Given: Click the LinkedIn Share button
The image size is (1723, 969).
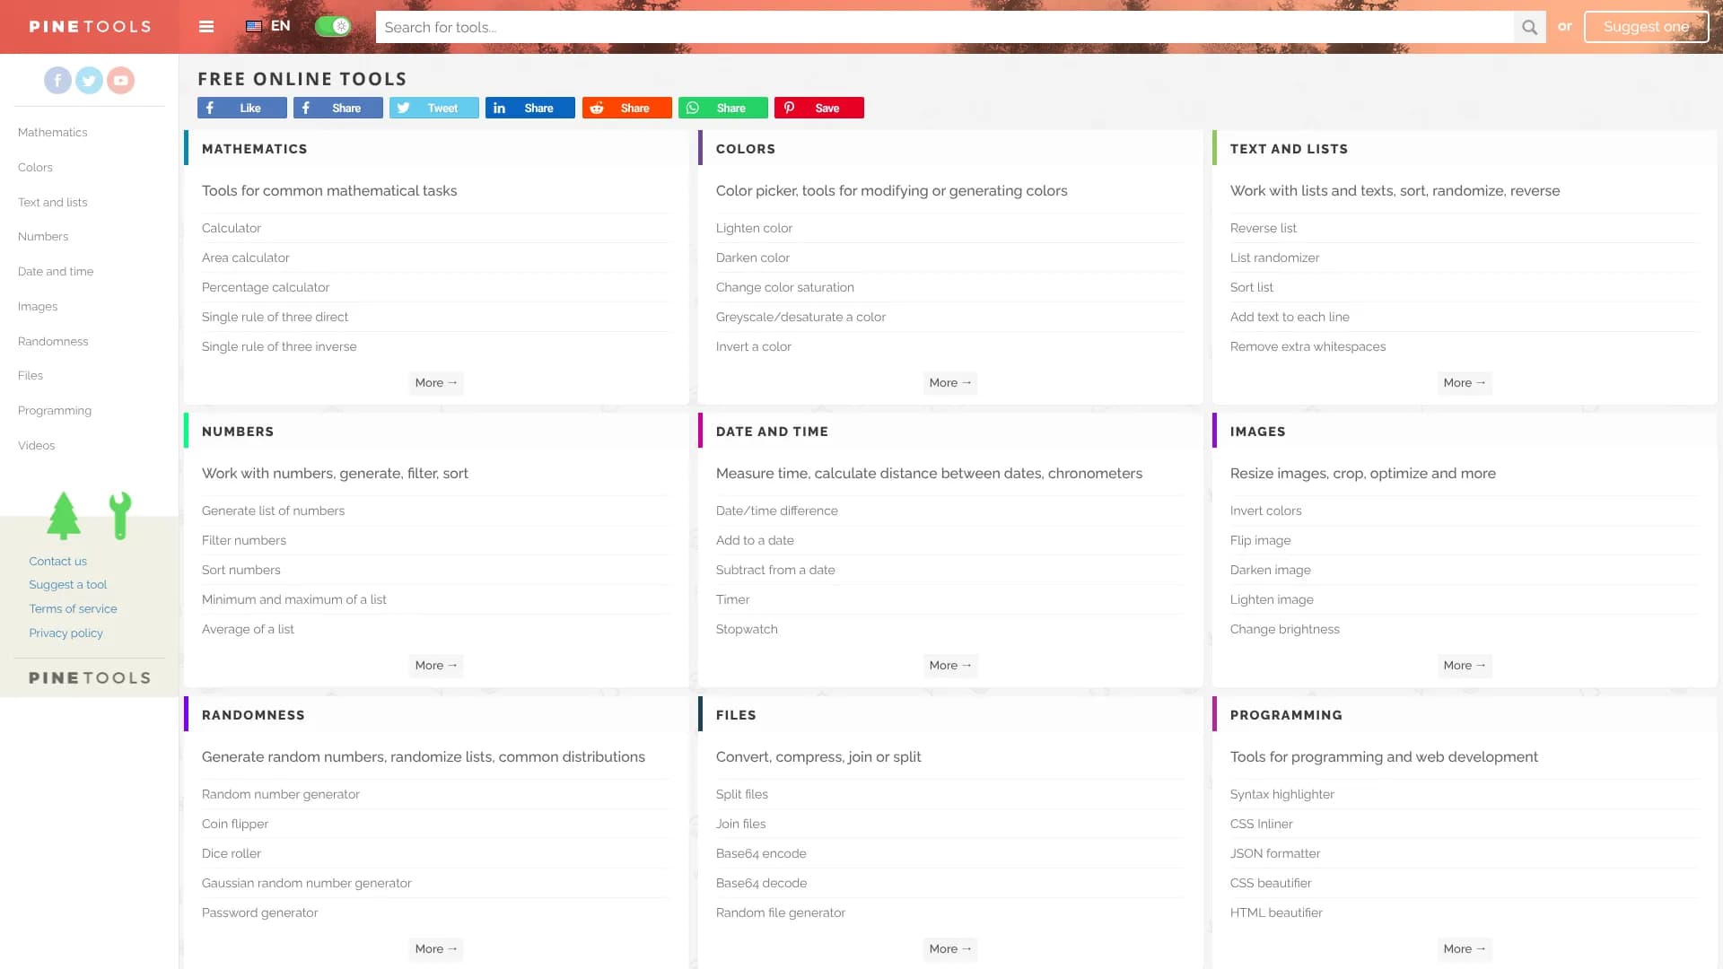Looking at the screenshot, I should [529, 108].
